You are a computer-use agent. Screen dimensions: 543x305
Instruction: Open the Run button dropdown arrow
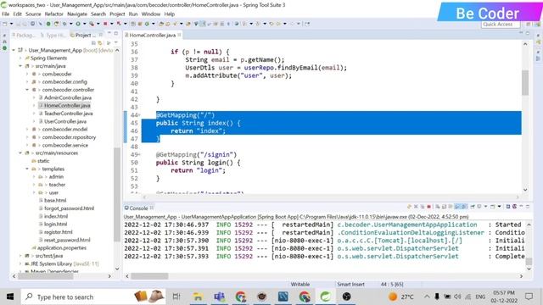pyautogui.click(x=85, y=24)
